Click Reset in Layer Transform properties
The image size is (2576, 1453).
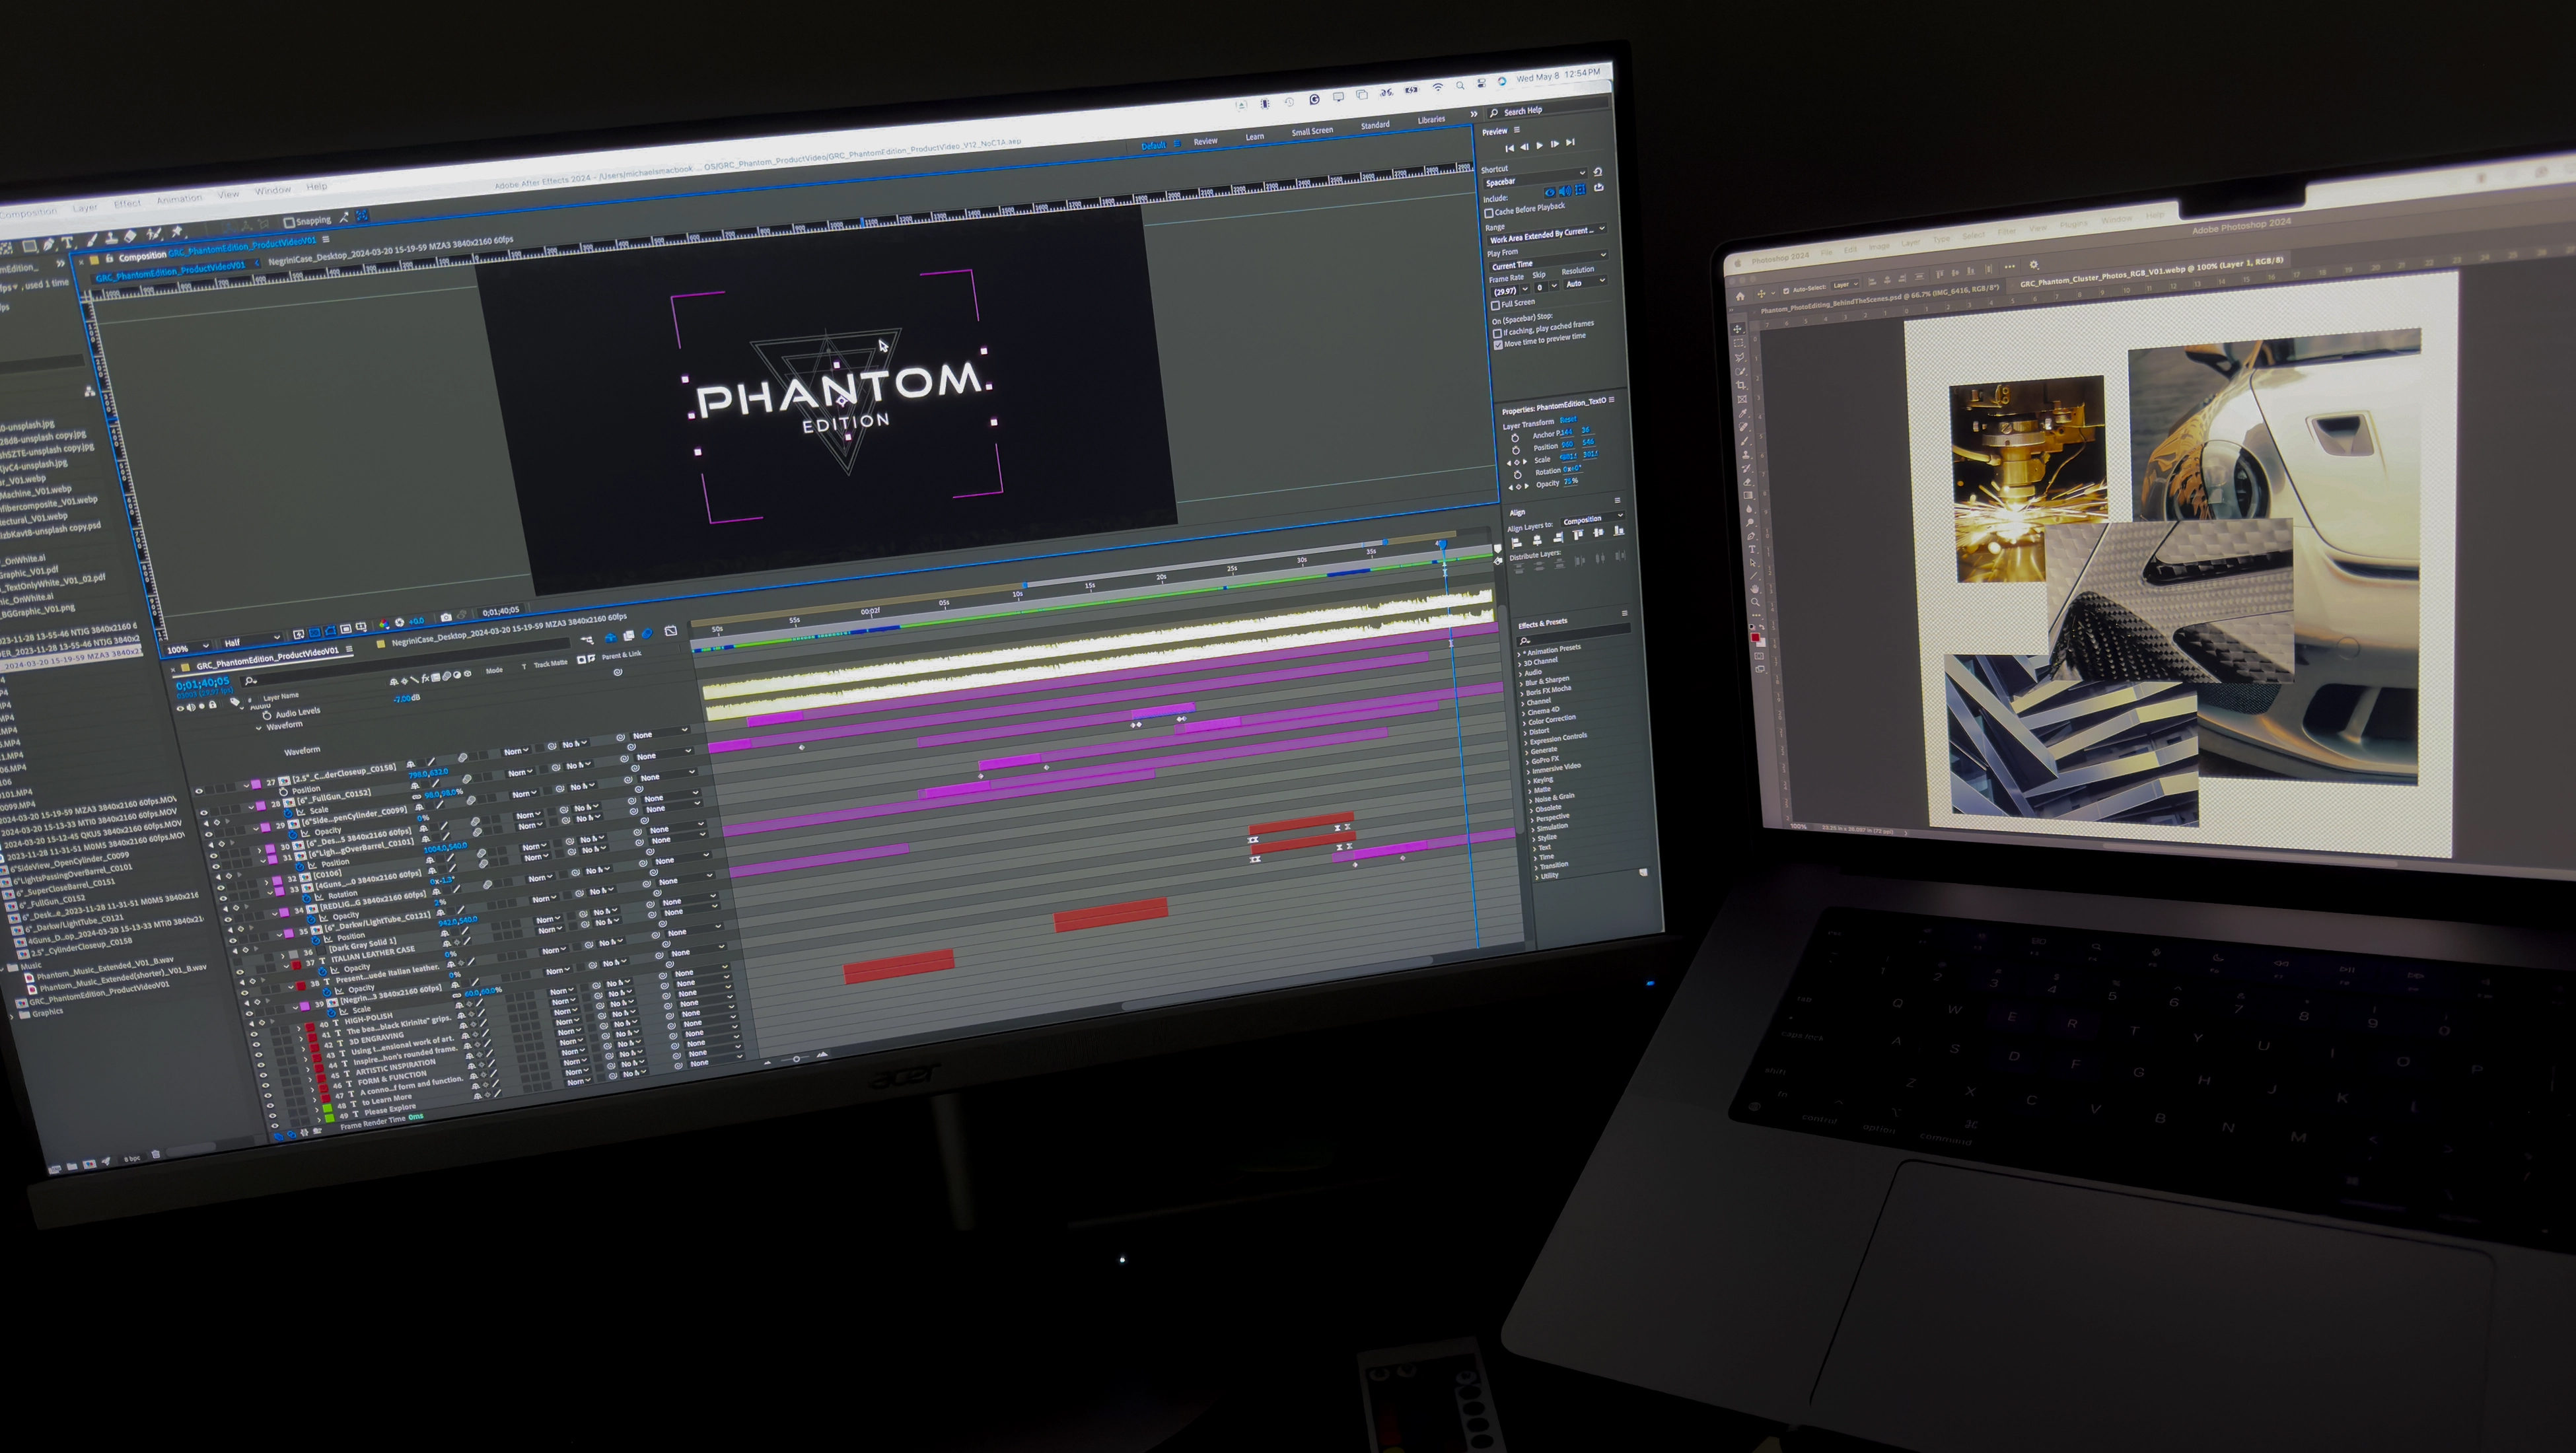(1569, 420)
